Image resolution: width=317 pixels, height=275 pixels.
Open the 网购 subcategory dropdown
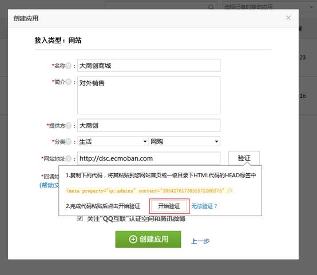[184, 141]
